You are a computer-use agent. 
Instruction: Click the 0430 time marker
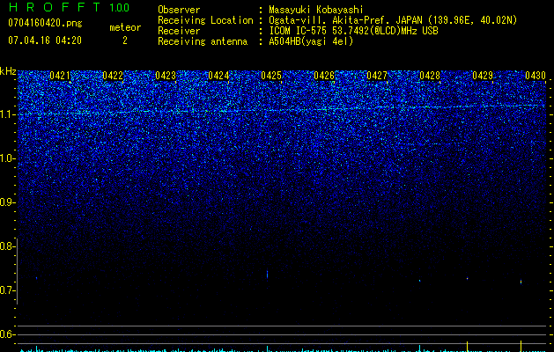click(x=536, y=76)
